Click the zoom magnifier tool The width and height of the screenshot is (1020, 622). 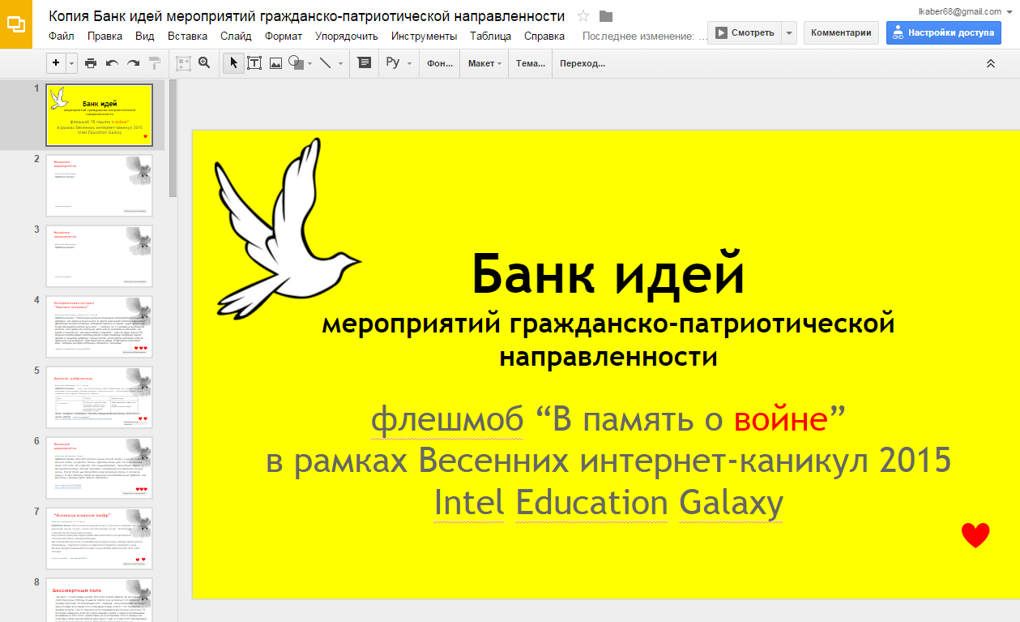204,63
